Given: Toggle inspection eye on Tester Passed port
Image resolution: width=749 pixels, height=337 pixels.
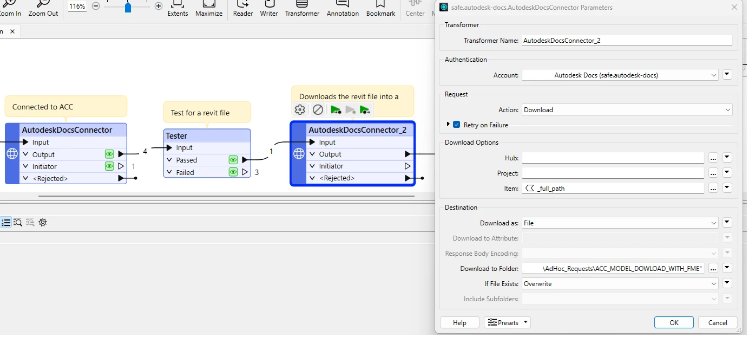Looking at the screenshot, I should (x=233, y=160).
